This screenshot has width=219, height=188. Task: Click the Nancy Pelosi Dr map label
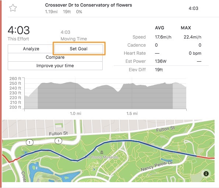(x=157, y=166)
